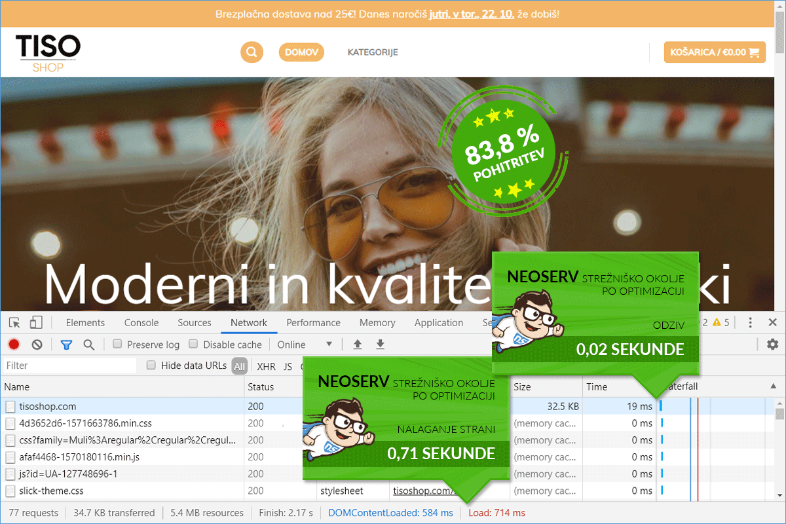
Task: Open the KOŠARICA cart button
Action: click(715, 52)
